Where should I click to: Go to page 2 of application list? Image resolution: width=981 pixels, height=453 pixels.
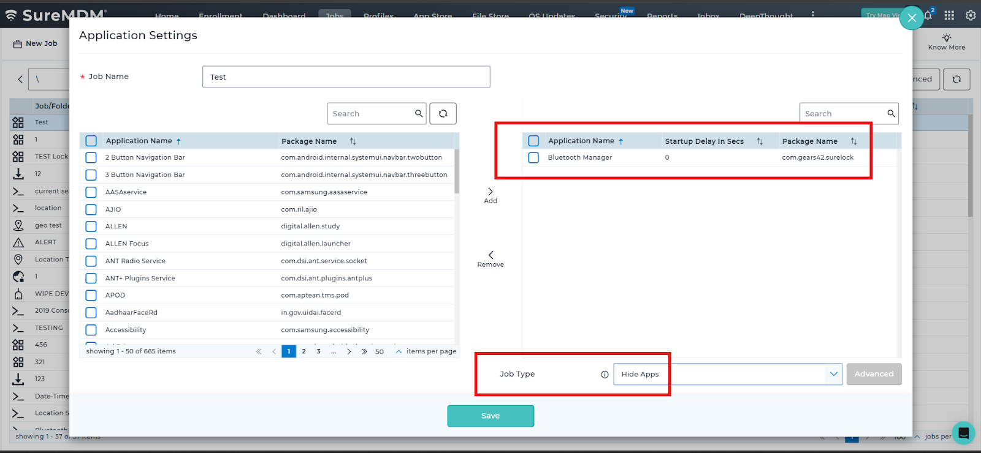click(x=303, y=351)
